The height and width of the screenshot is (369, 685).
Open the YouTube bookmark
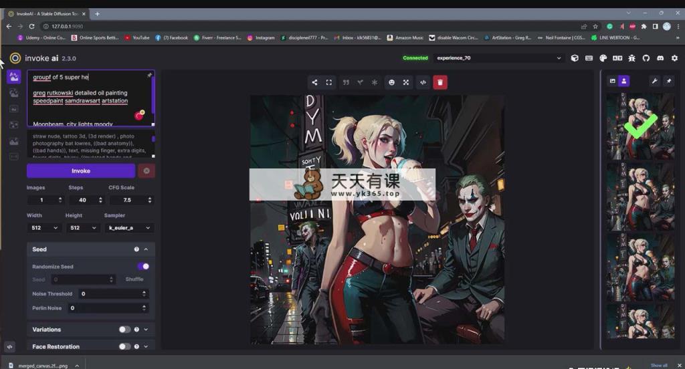point(136,38)
